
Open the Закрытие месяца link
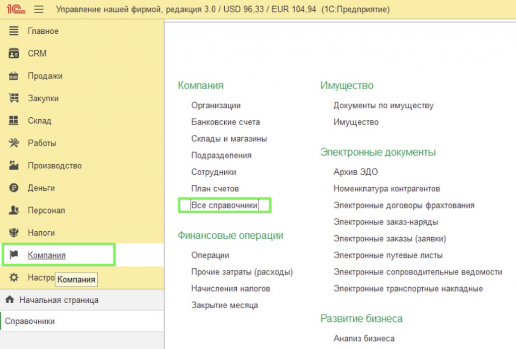[224, 305]
